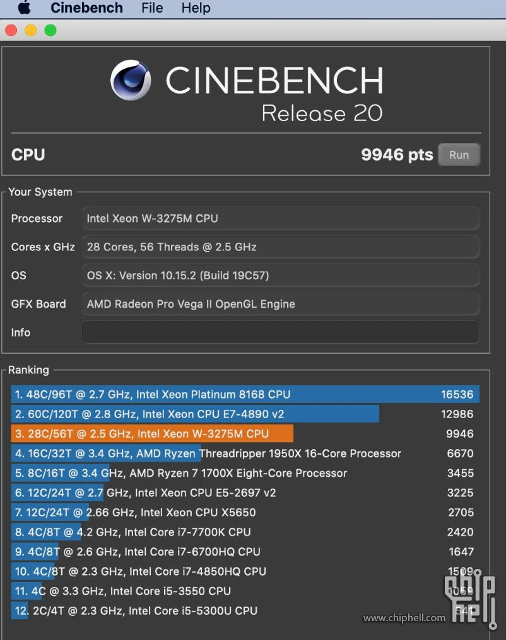This screenshot has width=506, height=640.
Task: Select the Xeon E7-4890 v2 ranking row
Action: click(x=245, y=414)
